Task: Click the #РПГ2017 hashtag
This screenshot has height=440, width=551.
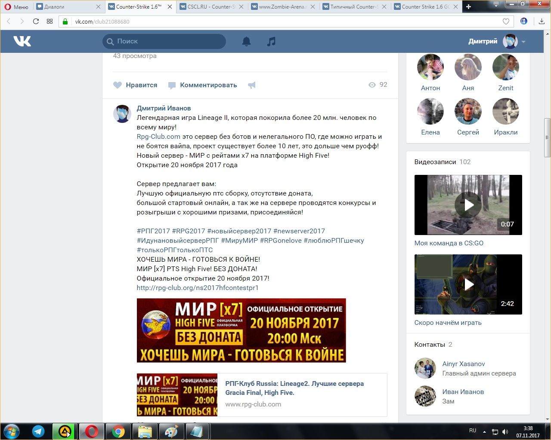Action: click(153, 231)
